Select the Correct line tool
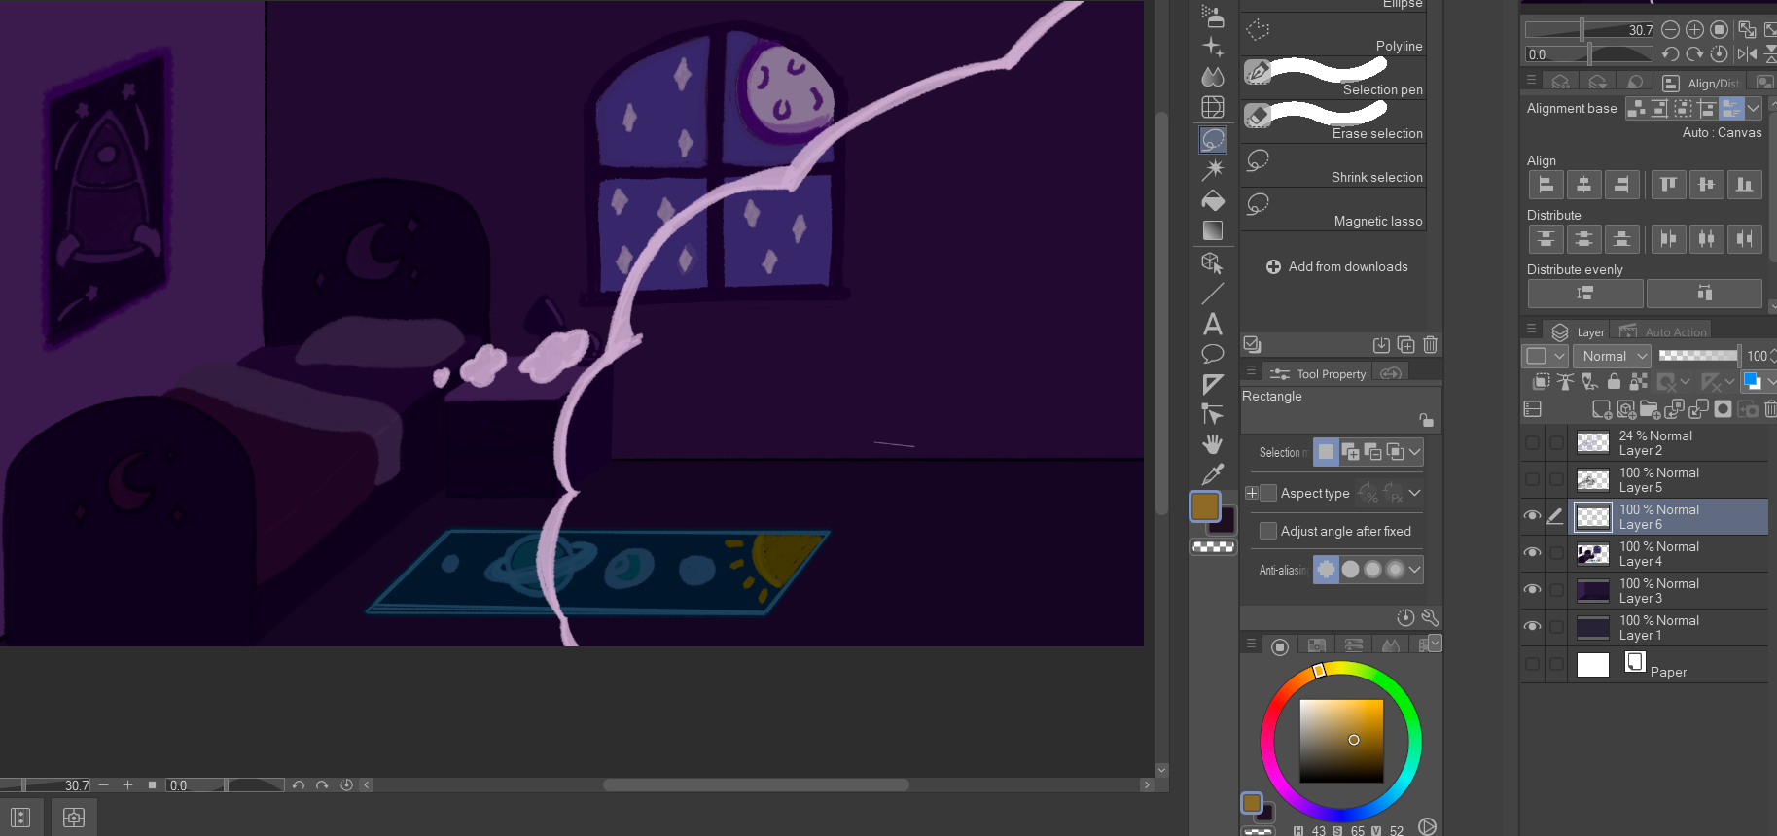Screen dimensions: 1777x836 tap(1213, 414)
